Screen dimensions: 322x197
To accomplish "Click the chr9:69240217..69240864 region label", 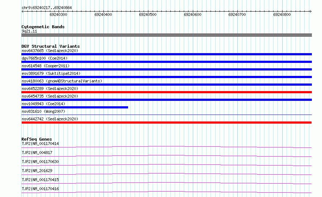I will 47,8.
